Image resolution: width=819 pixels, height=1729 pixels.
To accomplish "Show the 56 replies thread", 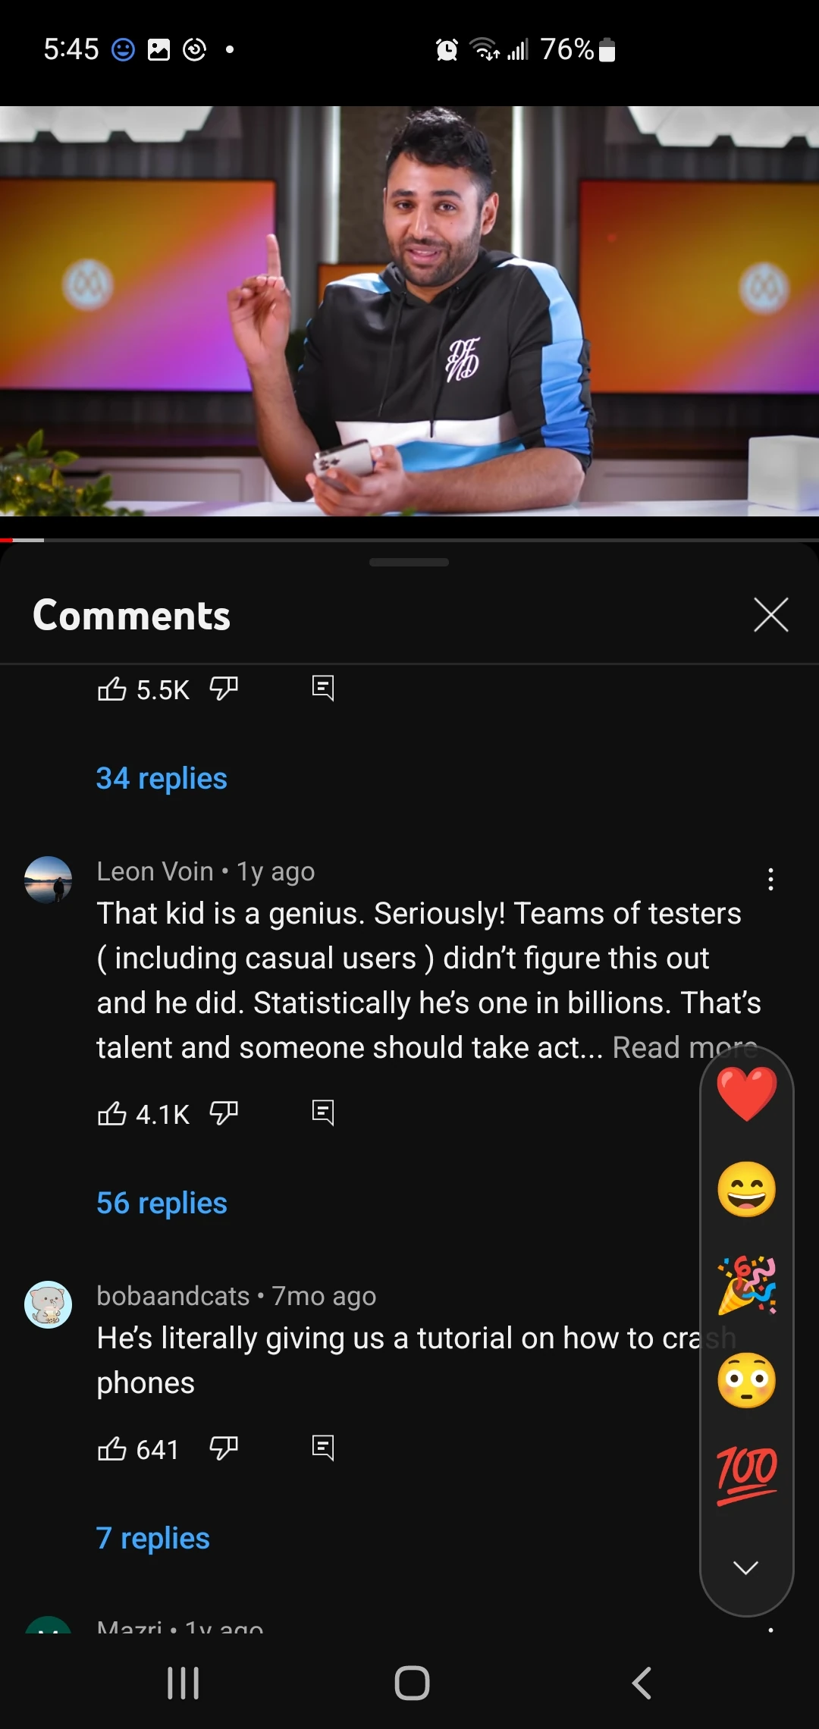I will click(x=161, y=1203).
